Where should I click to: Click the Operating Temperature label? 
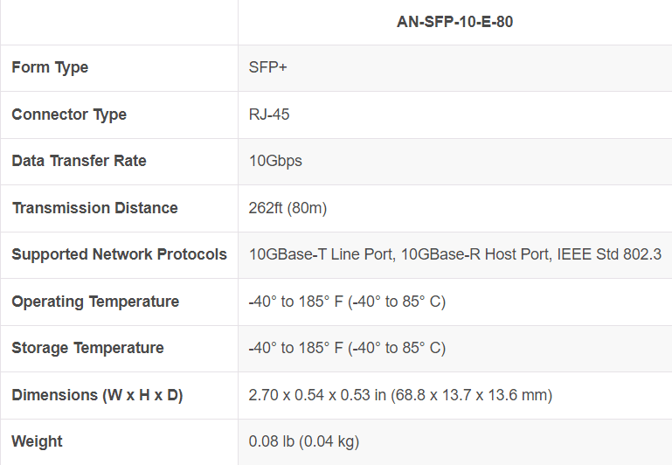95,302
